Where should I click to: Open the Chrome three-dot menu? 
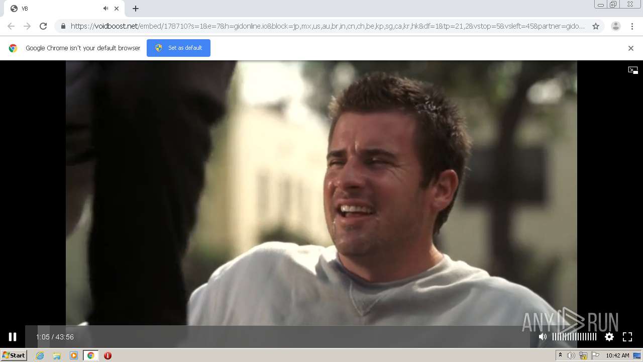click(x=632, y=26)
